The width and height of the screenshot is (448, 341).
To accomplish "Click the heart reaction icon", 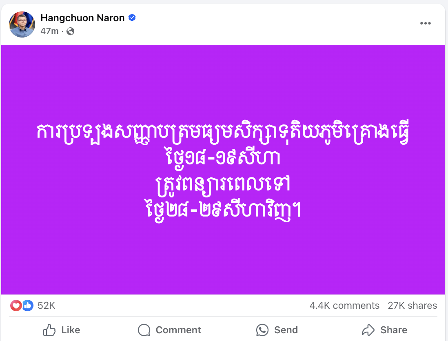I will click(x=16, y=306).
